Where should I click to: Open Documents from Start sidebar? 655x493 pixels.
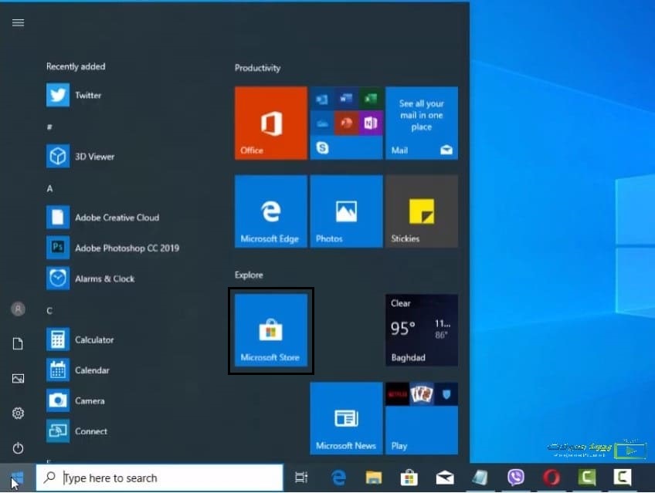[18, 343]
